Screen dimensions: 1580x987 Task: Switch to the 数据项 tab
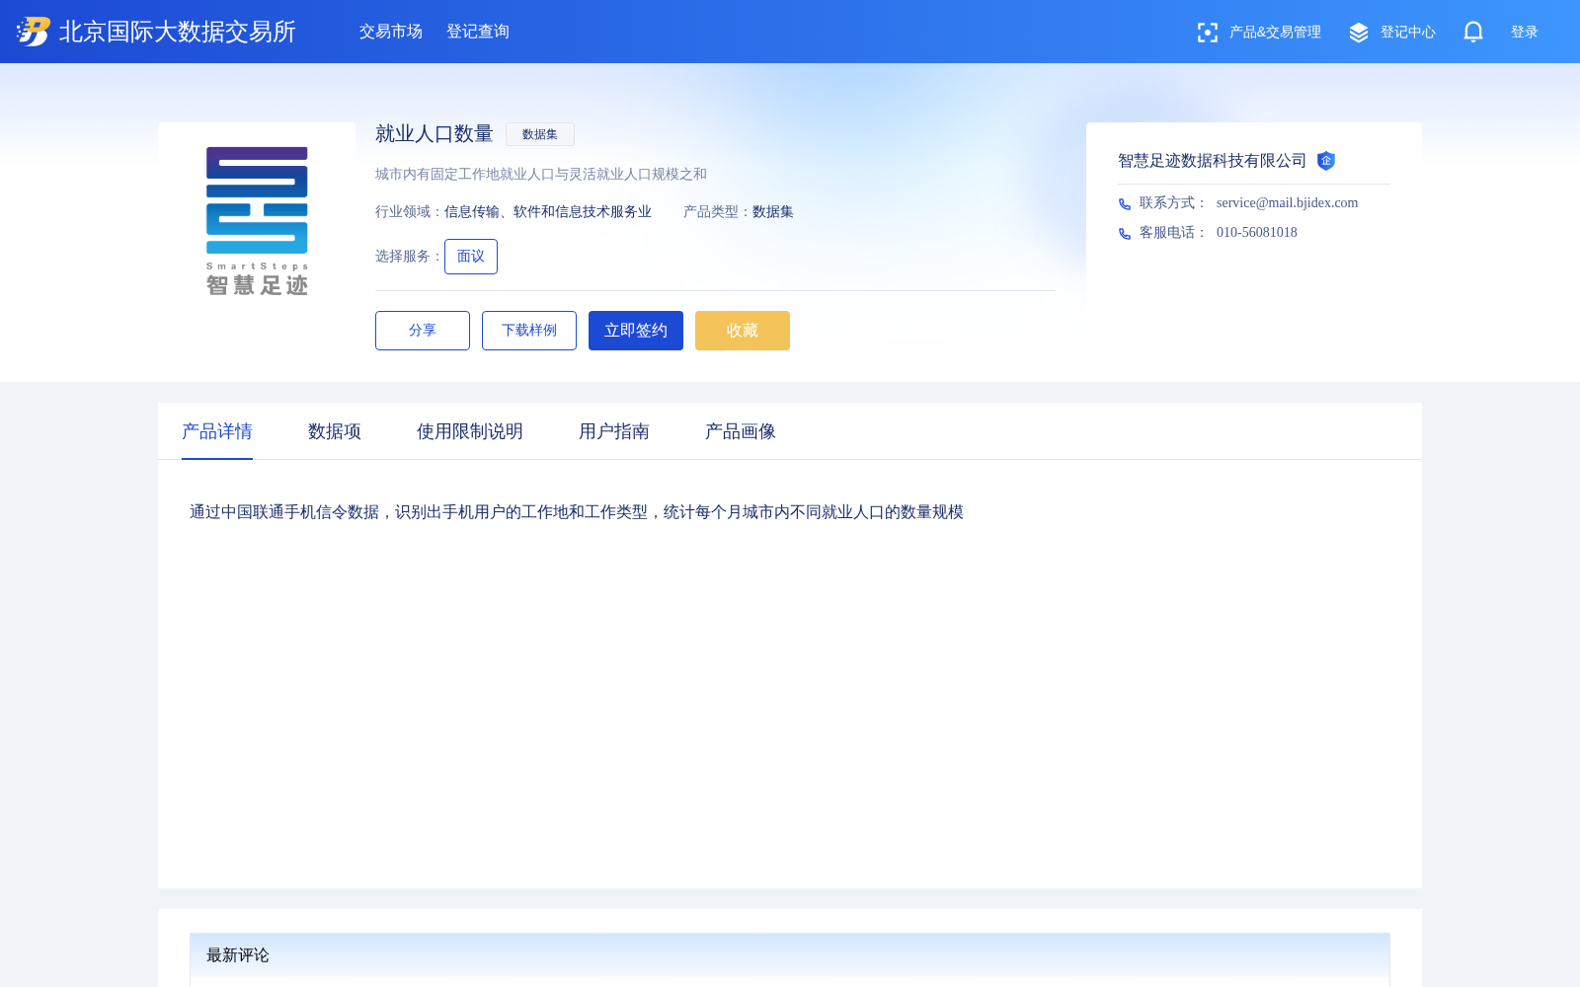click(335, 431)
